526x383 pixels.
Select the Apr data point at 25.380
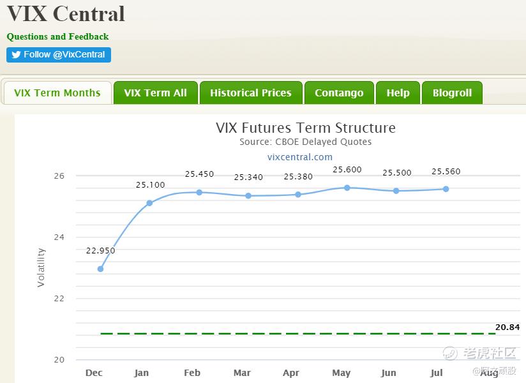pyautogui.click(x=298, y=194)
